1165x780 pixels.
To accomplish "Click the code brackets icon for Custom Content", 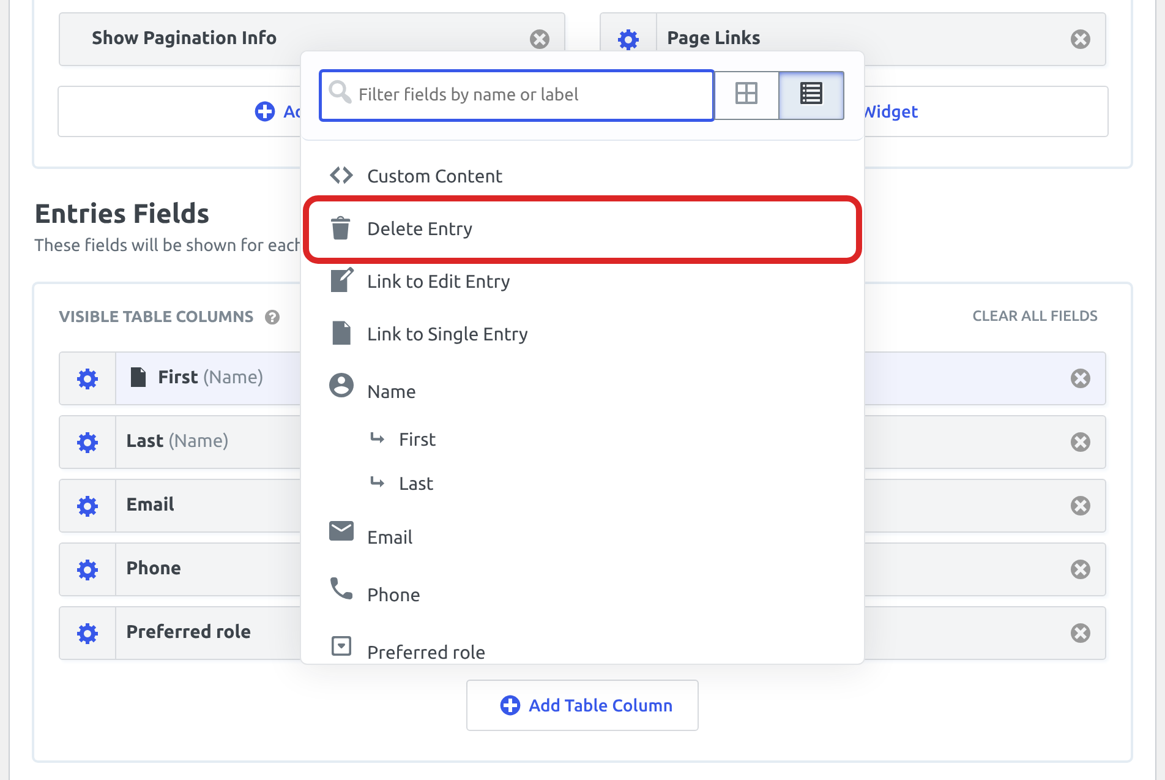I will point(341,175).
